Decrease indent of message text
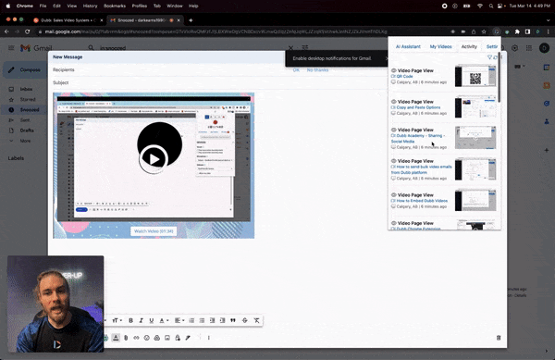 [212, 320]
